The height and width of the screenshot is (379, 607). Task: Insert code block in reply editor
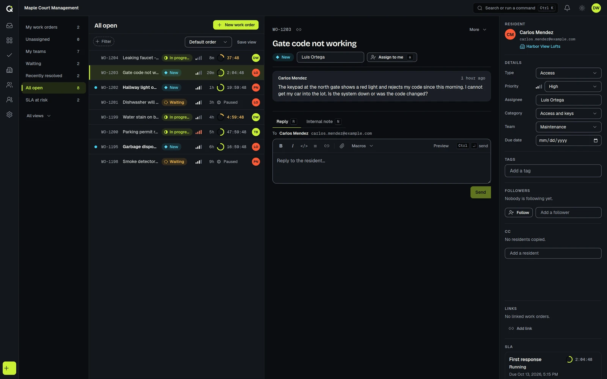[x=304, y=146]
